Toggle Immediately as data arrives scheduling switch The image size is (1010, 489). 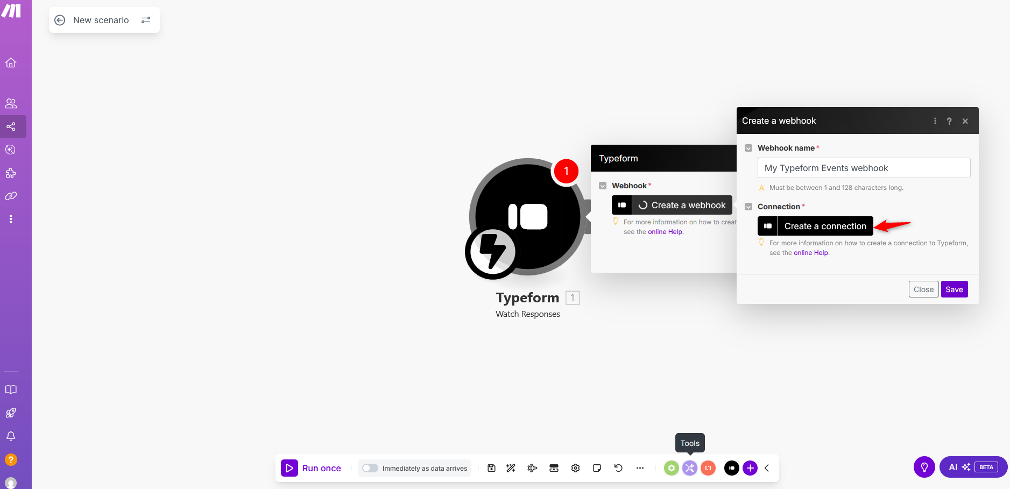(x=370, y=468)
